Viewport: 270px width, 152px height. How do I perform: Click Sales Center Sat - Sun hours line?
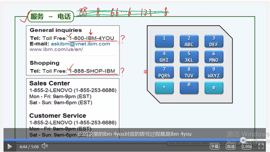click(x=60, y=103)
